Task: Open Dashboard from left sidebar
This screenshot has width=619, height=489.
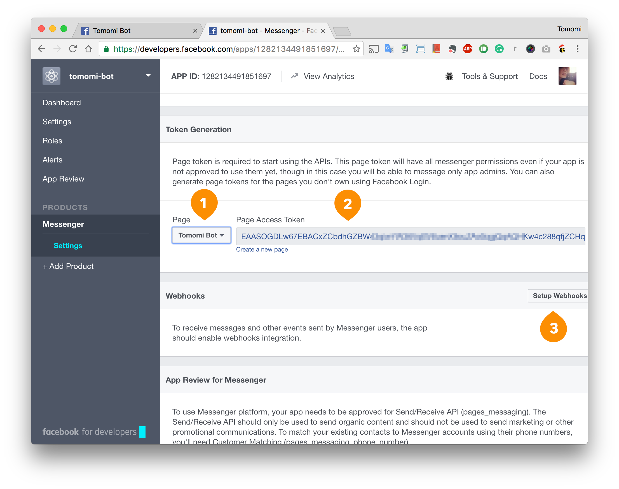Action: point(61,103)
